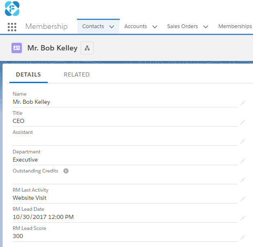Click the Outstanding Credits field label
The width and height of the screenshot is (253, 247).
pyautogui.click(x=35, y=171)
